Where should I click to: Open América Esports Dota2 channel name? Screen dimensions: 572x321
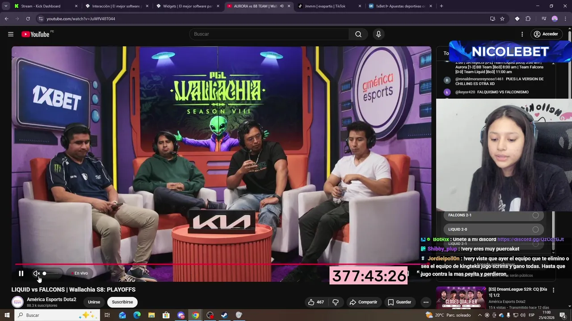point(51,299)
